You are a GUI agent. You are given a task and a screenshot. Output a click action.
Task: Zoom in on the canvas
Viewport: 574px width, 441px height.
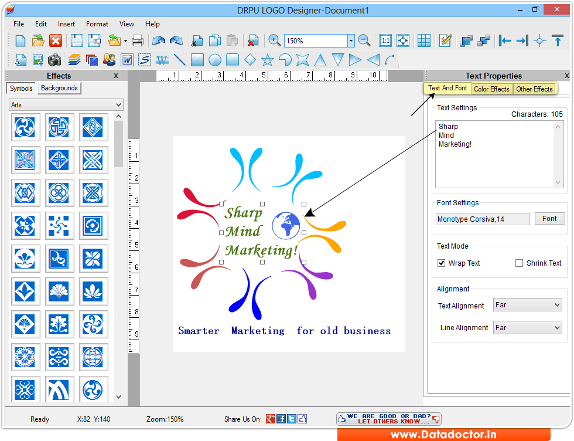[x=274, y=40]
